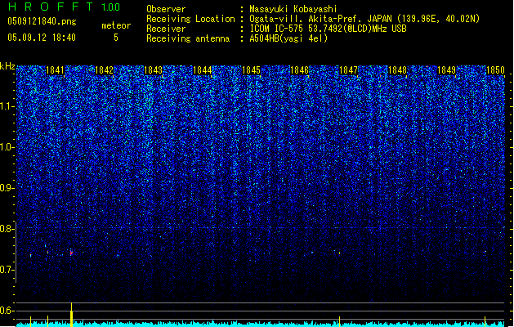Click the Observer label
Image resolution: width=514 pixels, height=327 pixels.
[166, 9]
